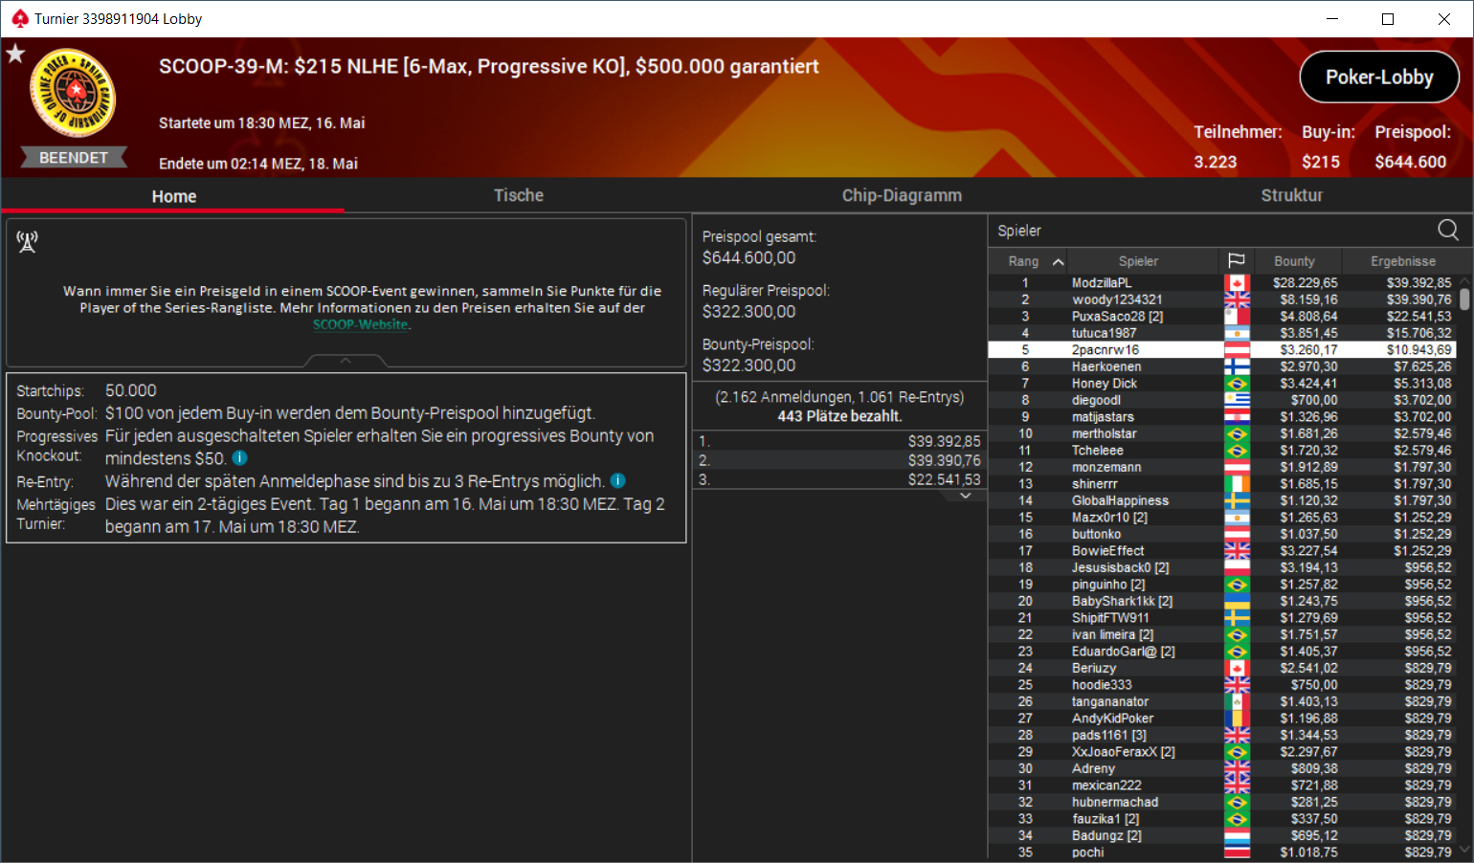Open the Struktur tab
The width and height of the screenshot is (1474, 863).
tap(1291, 195)
